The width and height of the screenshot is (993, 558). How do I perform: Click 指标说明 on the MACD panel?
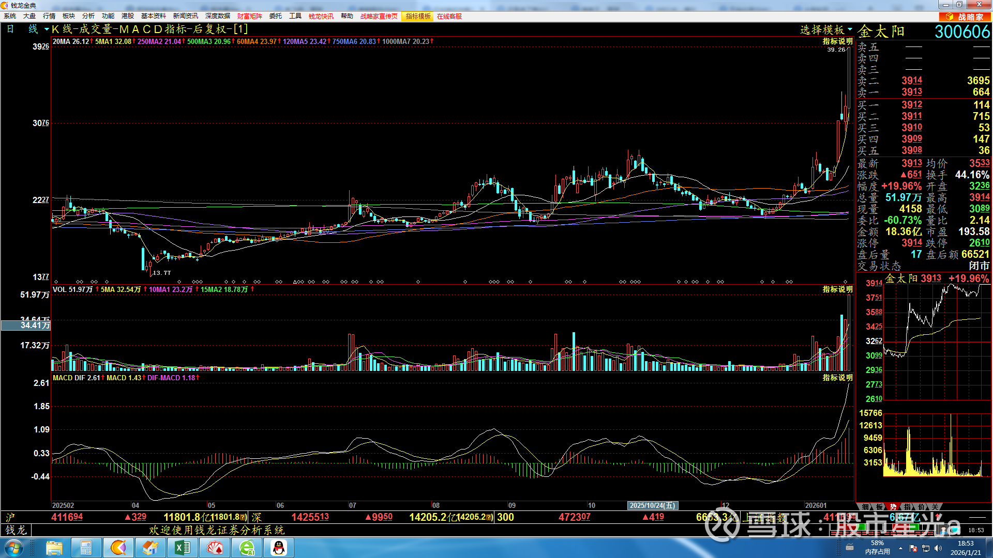[837, 378]
